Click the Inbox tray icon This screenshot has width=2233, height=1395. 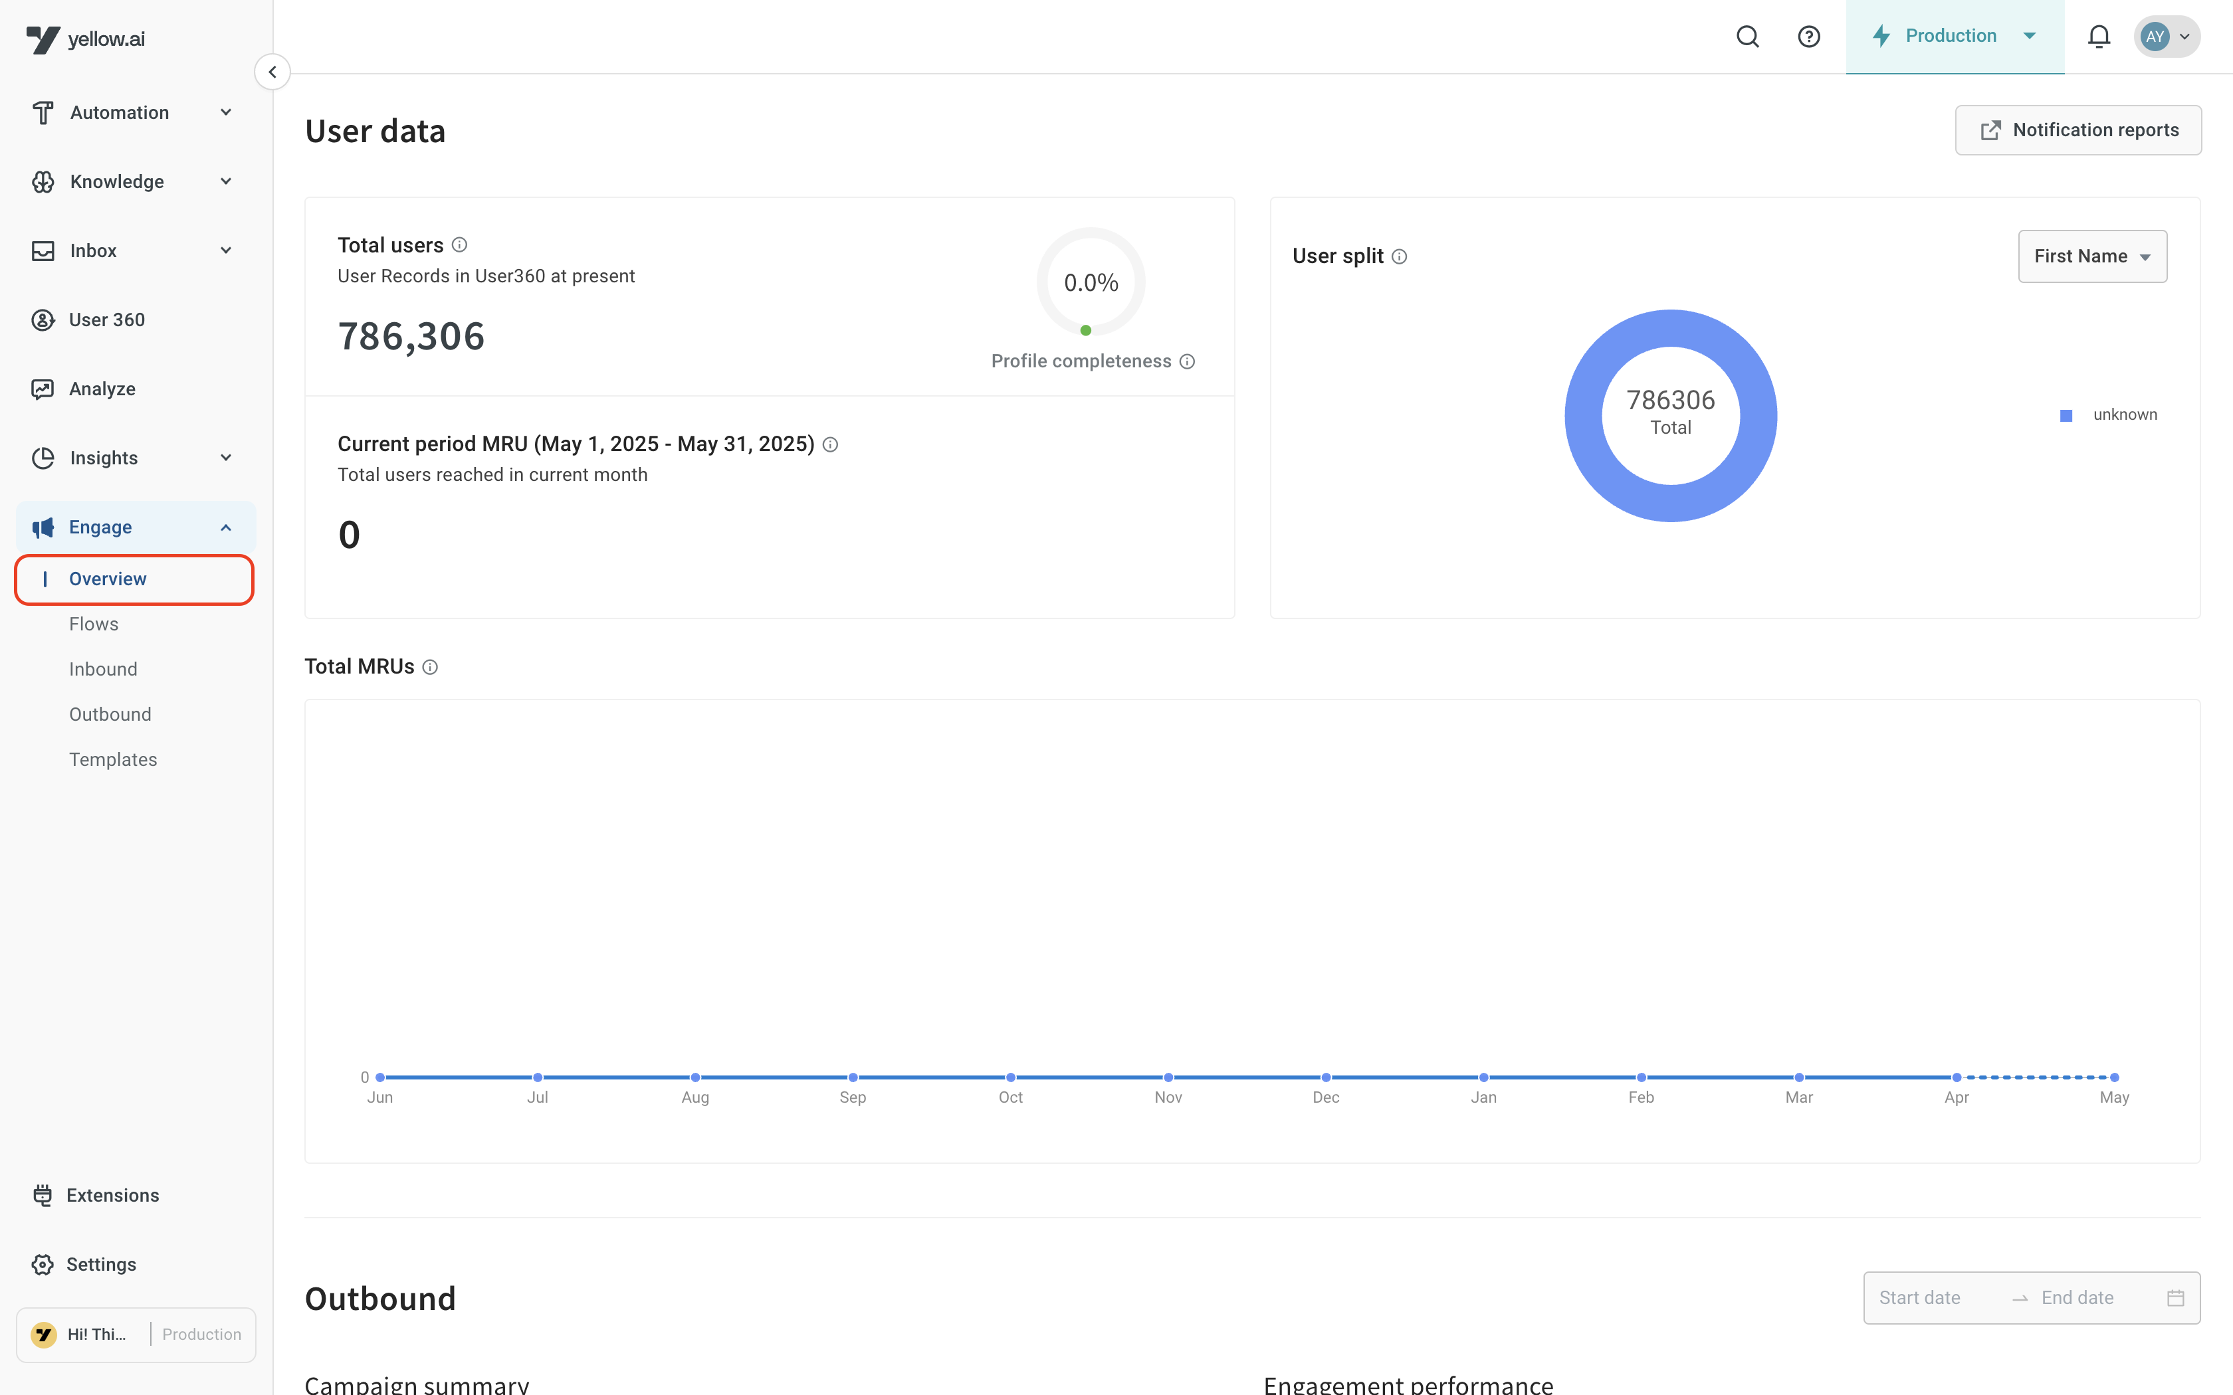(x=43, y=251)
